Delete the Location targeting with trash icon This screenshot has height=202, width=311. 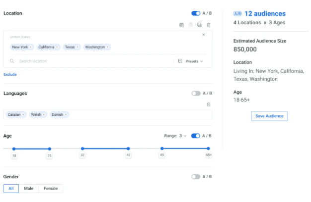[209, 25]
